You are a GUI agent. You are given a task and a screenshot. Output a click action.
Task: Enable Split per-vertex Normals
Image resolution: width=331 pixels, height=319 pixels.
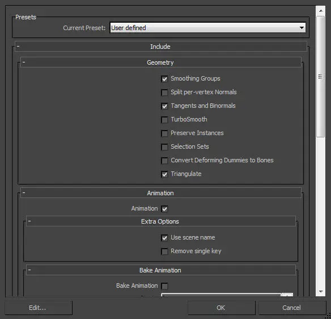click(164, 93)
